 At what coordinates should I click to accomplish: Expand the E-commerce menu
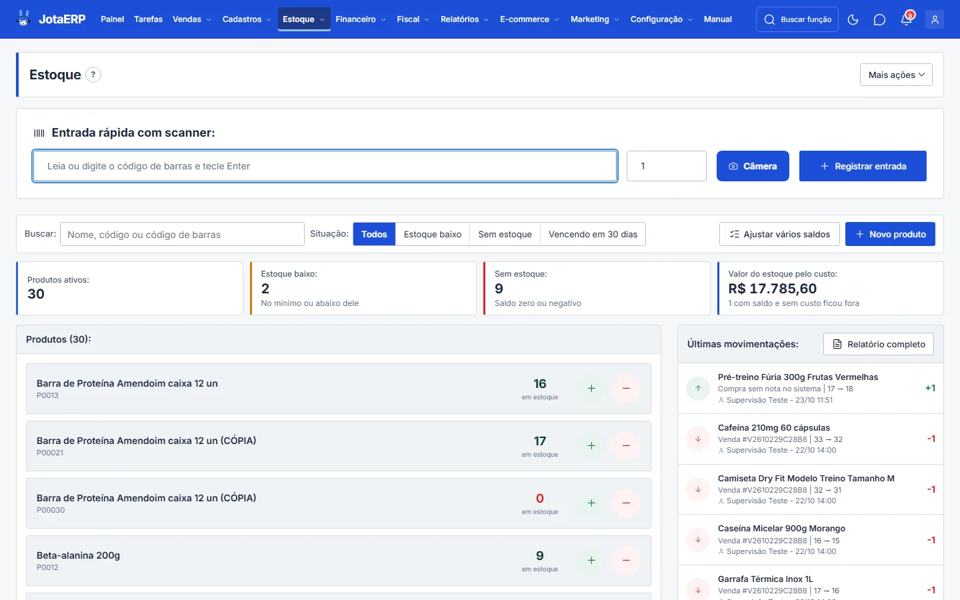click(x=529, y=19)
